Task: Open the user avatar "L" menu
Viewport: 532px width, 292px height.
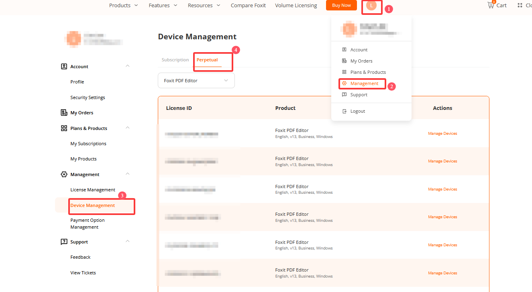Action: (371, 6)
